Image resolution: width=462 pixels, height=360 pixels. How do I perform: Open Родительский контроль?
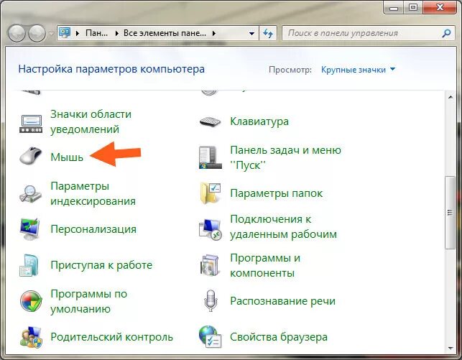[x=111, y=337]
